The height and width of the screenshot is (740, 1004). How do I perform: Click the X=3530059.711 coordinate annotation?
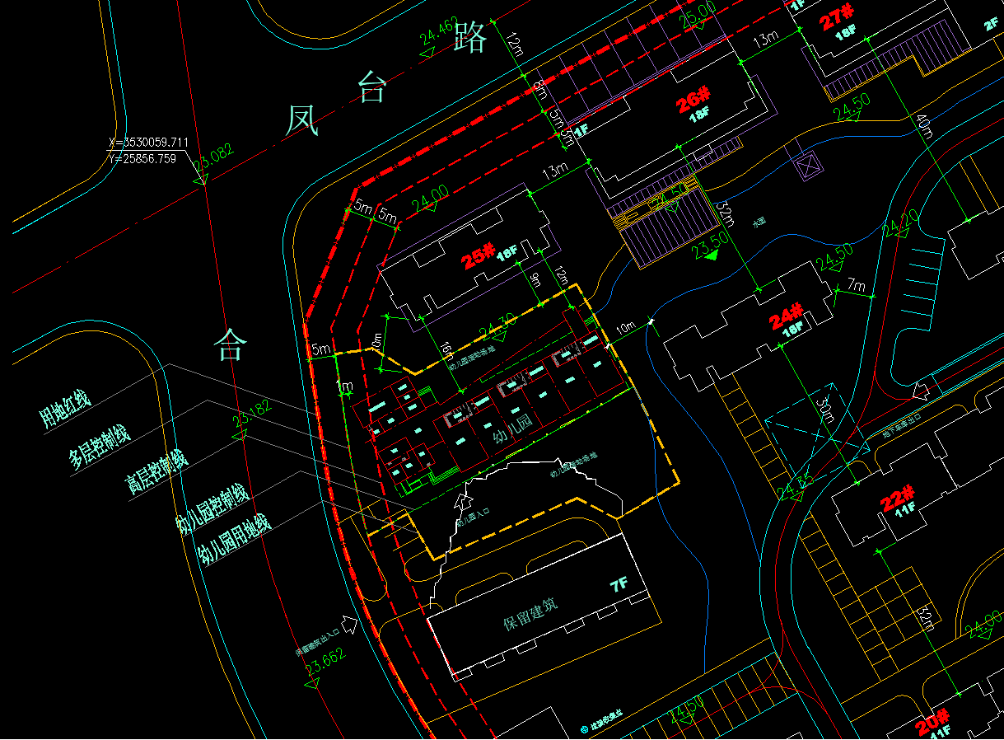(149, 143)
